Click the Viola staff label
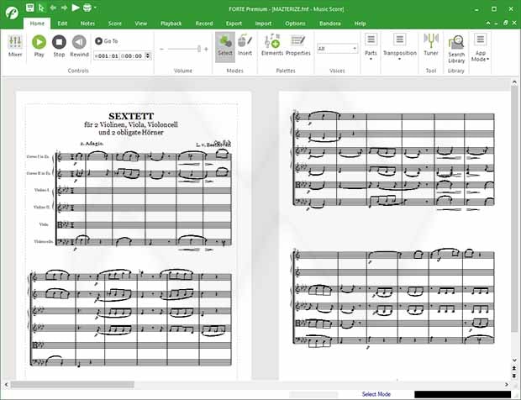 click(x=44, y=224)
